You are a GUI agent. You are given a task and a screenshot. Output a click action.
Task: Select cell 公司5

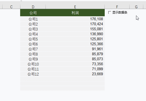click(33, 39)
